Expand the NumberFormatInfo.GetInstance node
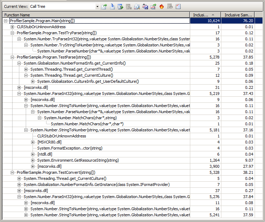265x222 pixels. click(19, 185)
